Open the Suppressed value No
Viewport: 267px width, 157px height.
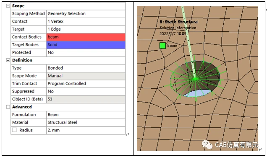(x=86, y=92)
